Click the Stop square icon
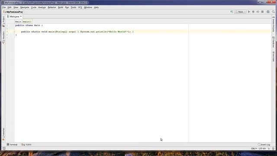 (263, 12)
